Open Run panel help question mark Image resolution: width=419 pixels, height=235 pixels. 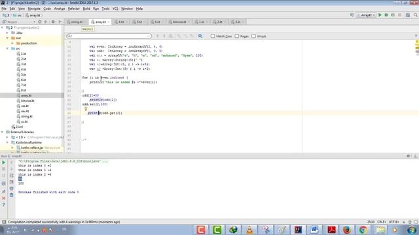click(x=4, y=204)
